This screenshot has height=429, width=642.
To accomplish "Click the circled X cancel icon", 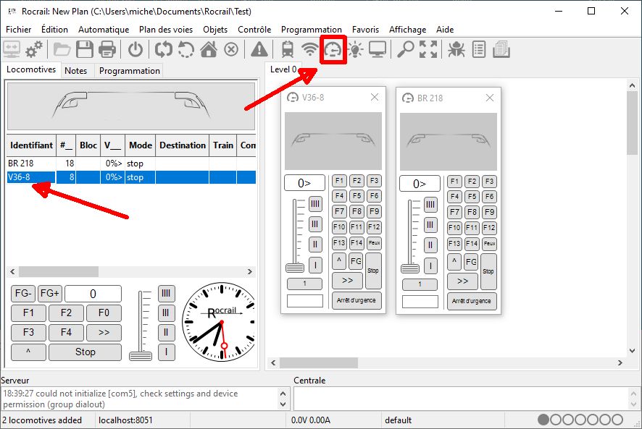I will point(231,50).
